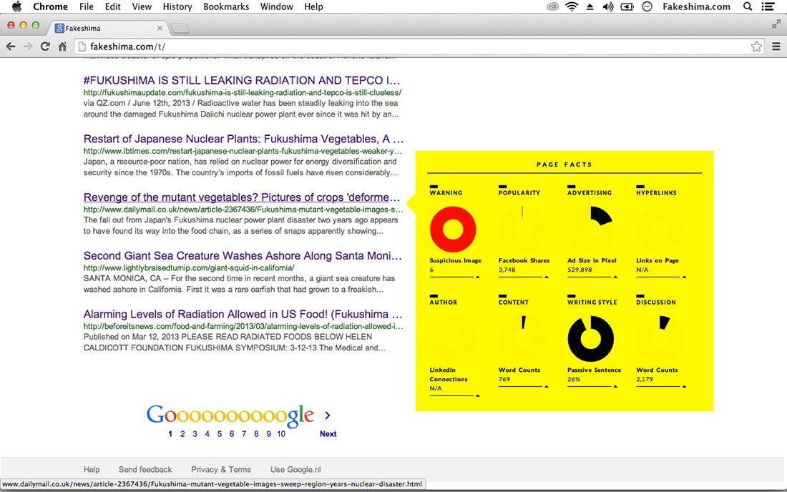Open the Chrome menu
This screenshot has width=787, height=492.
[50, 6]
